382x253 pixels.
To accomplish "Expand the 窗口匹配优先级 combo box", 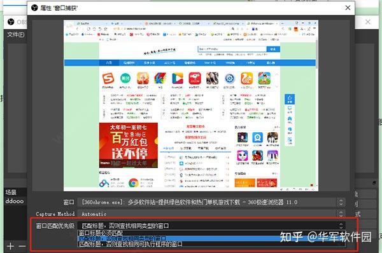I will click(211, 226).
